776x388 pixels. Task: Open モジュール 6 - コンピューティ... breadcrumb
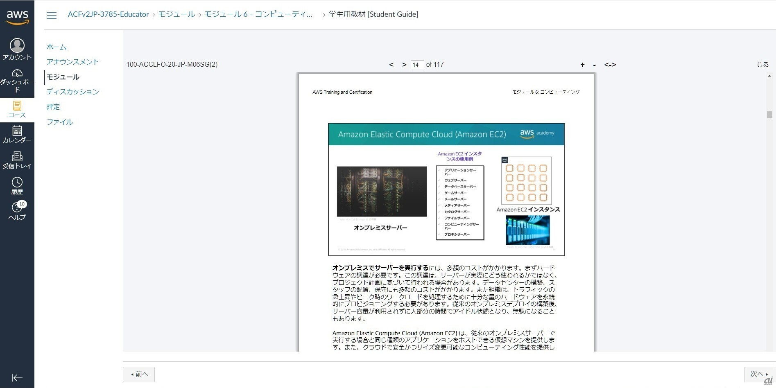point(258,14)
